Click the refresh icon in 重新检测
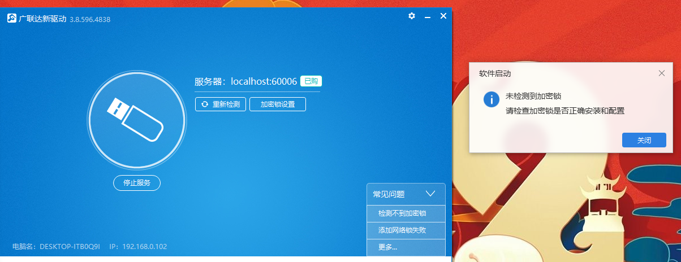Viewport: 681px width, 262px height. pos(205,104)
